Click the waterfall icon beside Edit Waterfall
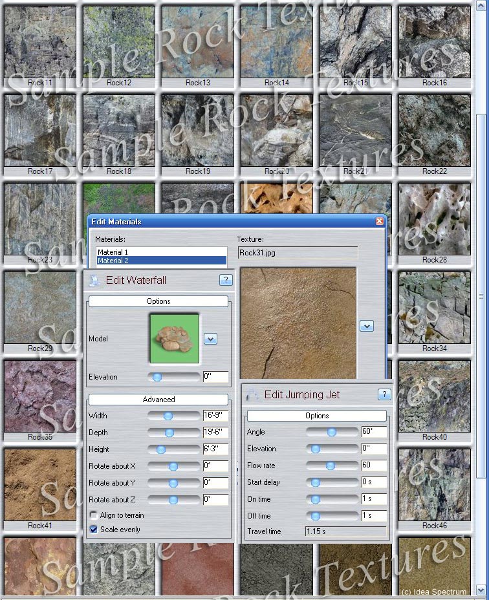The image size is (489, 600). [94, 281]
